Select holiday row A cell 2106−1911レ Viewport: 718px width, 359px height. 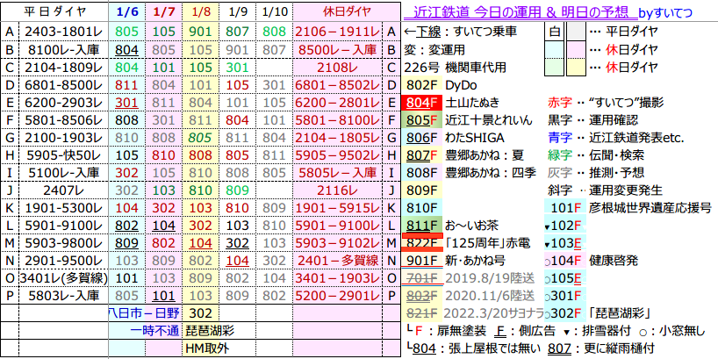(x=337, y=32)
